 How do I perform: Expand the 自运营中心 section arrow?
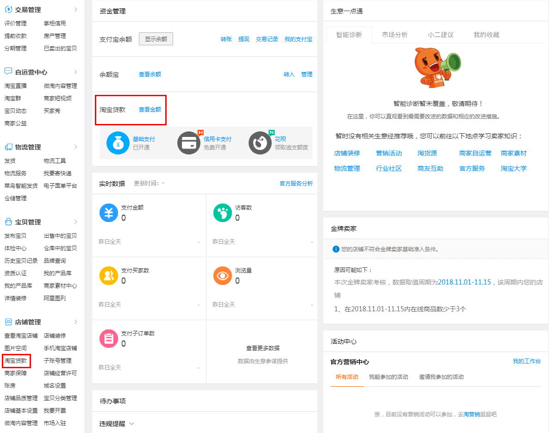pos(75,72)
